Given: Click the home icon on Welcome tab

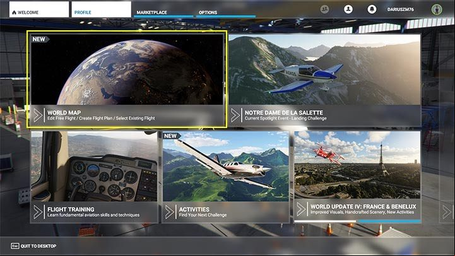Looking at the screenshot, I should (x=14, y=13).
